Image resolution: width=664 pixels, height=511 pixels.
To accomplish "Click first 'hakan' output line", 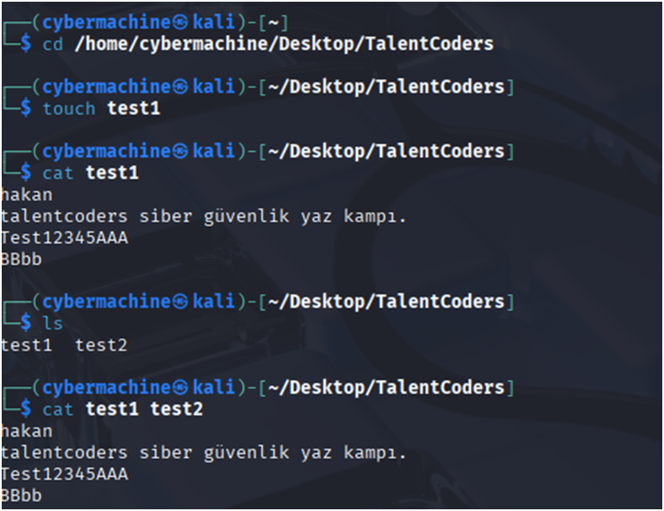I will 27,195.
